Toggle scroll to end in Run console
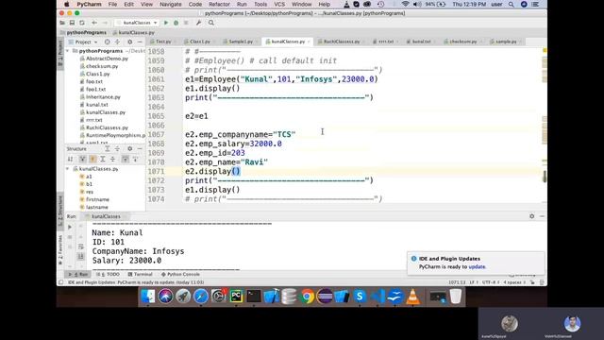The height and width of the screenshot is (340, 604). tap(80, 256)
